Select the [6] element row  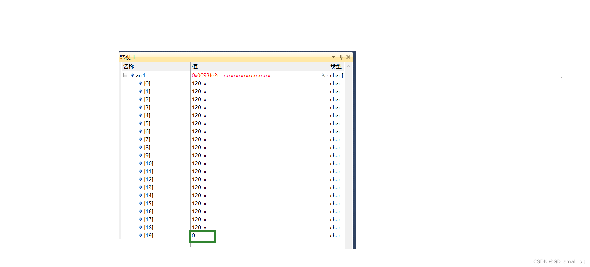tap(233, 131)
